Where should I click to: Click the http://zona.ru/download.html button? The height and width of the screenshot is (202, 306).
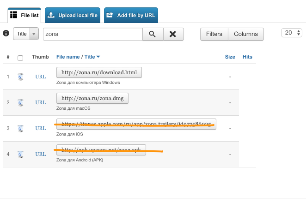pos(99,72)
